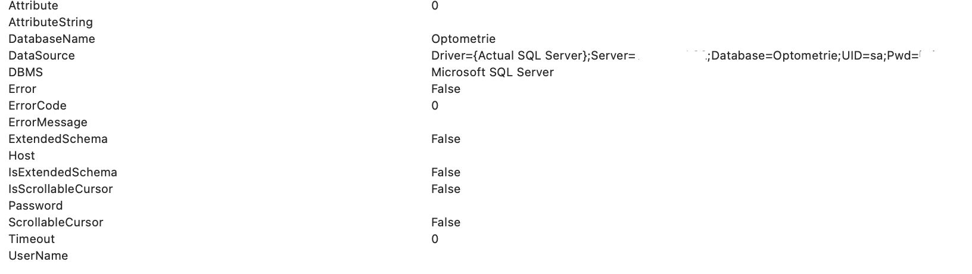The width and height of the screenshot is (972, 274).
Task: Select the IsExtendedSchema property label
Action: 63,173
